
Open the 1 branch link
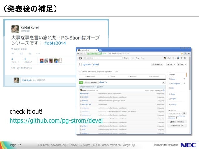coord(112,77)
